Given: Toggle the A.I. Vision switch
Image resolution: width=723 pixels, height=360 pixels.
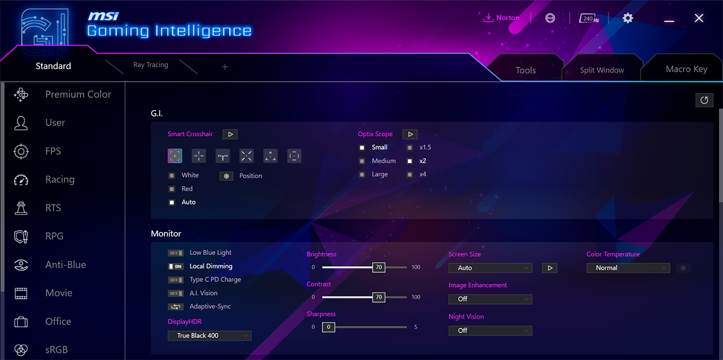Looking at the screenshot, I should (176, 293).
